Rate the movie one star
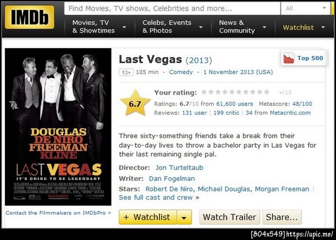This screenshot has height=240, width=336. [x=204, y=92]
